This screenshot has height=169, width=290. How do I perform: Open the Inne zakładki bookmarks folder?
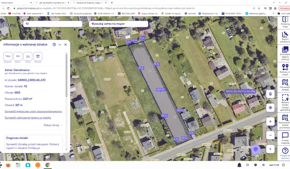click(x=284, y=14)
